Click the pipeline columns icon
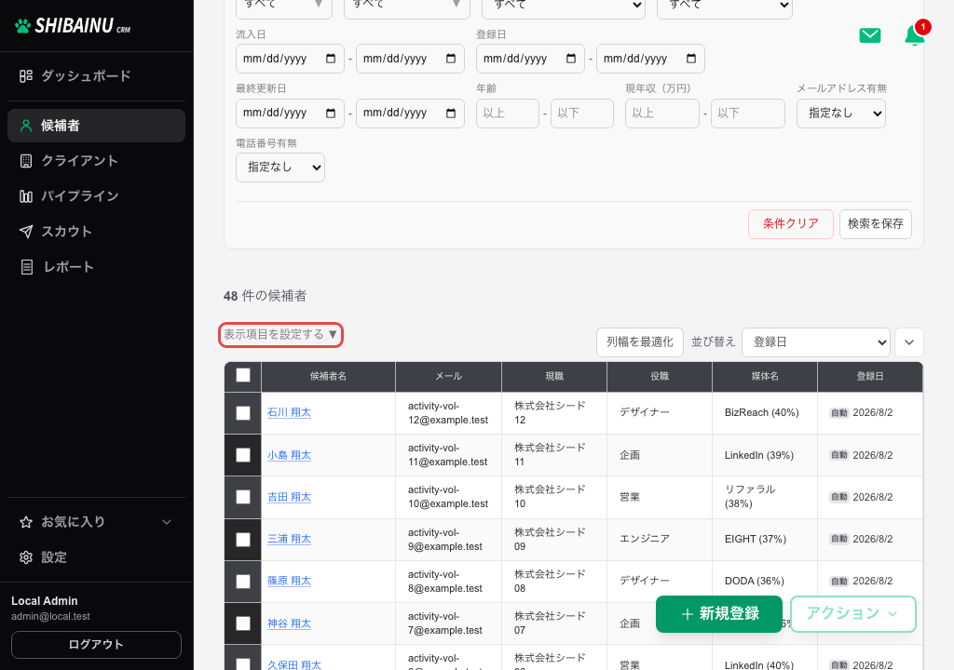 click(25, 195)
